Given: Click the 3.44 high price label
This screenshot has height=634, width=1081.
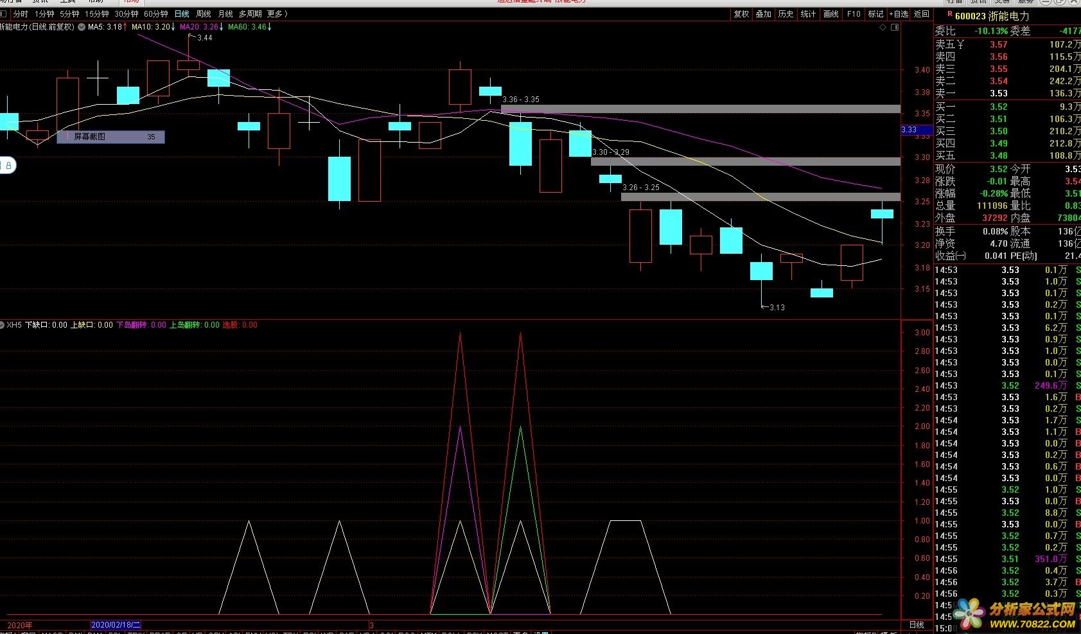Looking at the screenshot, I should coord(204,38).
